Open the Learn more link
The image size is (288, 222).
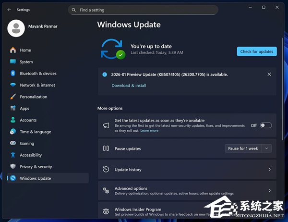[149, 130]
